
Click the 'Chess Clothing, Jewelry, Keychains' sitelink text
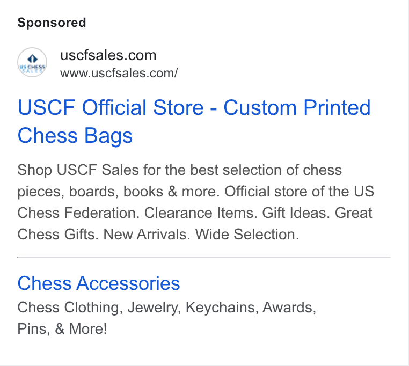[x=138, y=308]
